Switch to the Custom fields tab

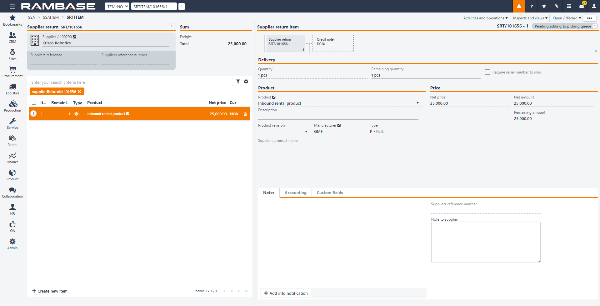pyautogui.click(x=330, y=193)
